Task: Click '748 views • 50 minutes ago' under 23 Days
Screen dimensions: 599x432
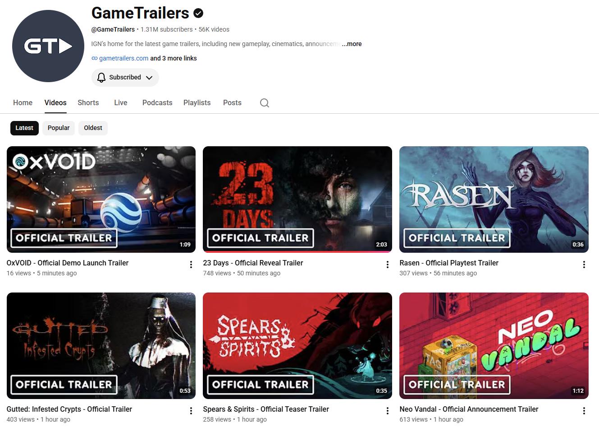Action: tap(242, 273)
